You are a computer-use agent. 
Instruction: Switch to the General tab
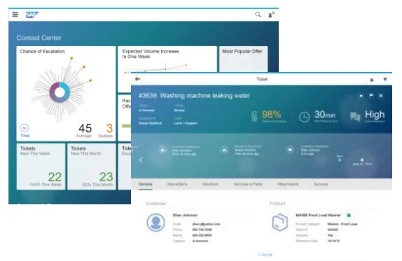click(x=146, y=184)
